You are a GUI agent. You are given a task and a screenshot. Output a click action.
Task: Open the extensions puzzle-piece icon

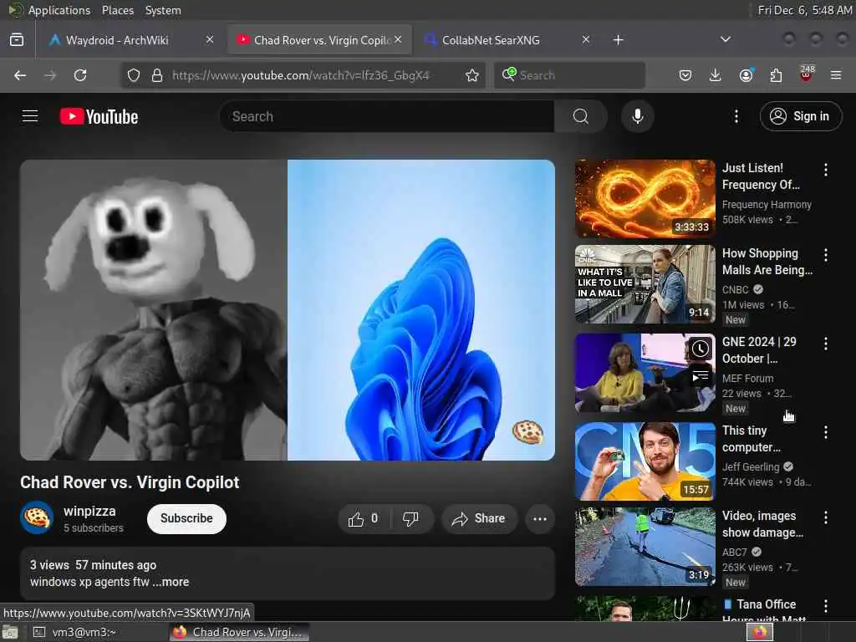(776, 75)
